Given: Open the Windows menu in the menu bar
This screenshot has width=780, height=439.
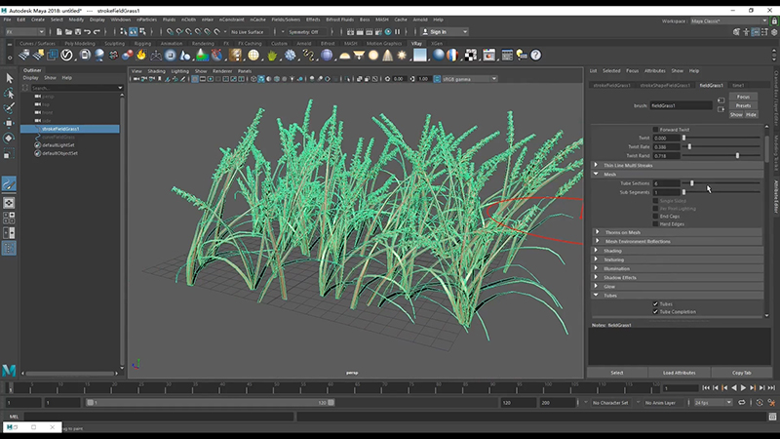Looking at the screenshot, I should pos(121,19).
